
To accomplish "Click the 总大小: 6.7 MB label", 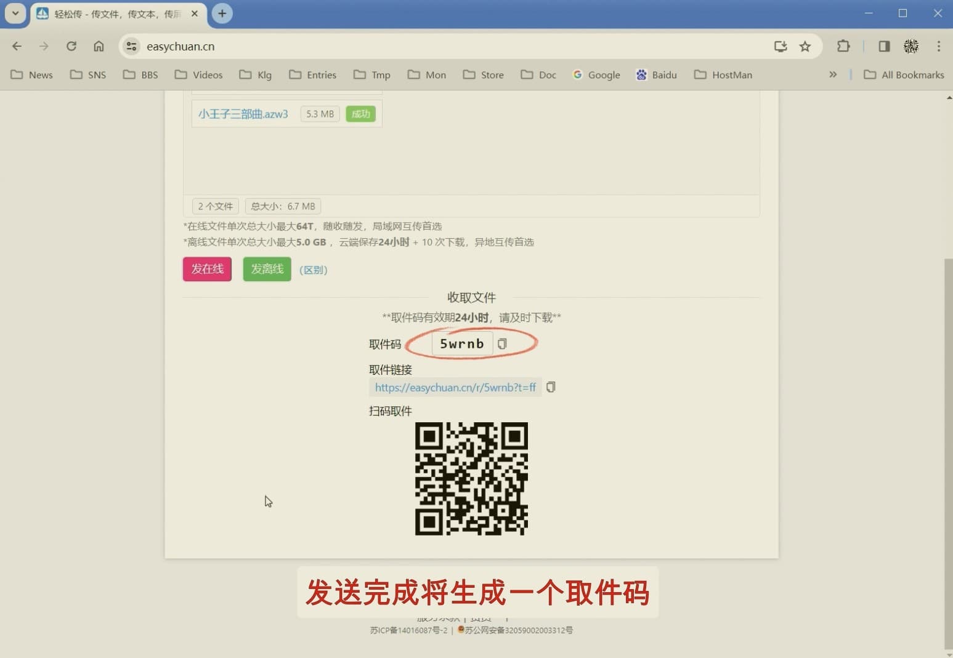I will [283, 206].
